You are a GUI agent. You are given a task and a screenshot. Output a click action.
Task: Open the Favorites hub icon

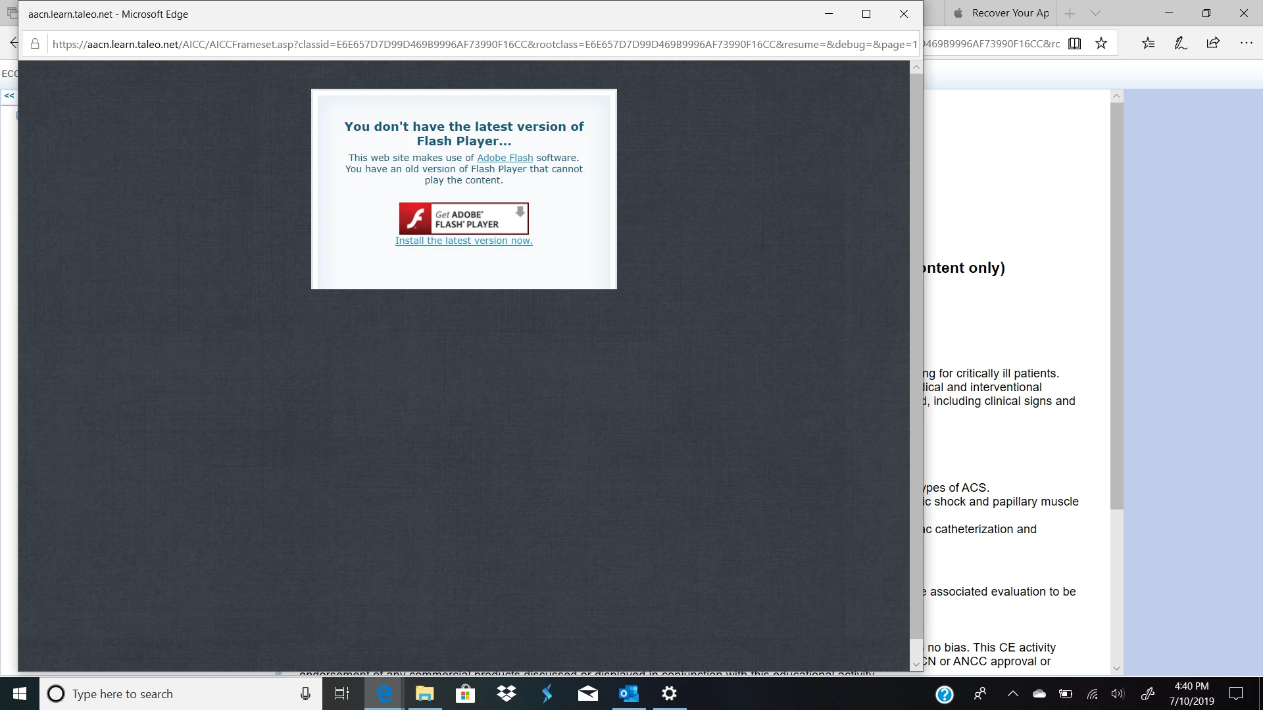point(1148,43)
